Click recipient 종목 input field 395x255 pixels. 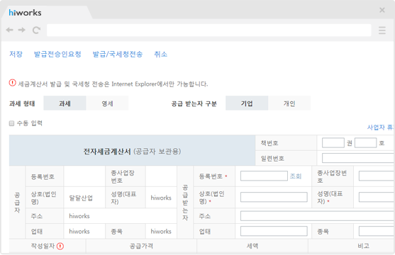point(377,231)
